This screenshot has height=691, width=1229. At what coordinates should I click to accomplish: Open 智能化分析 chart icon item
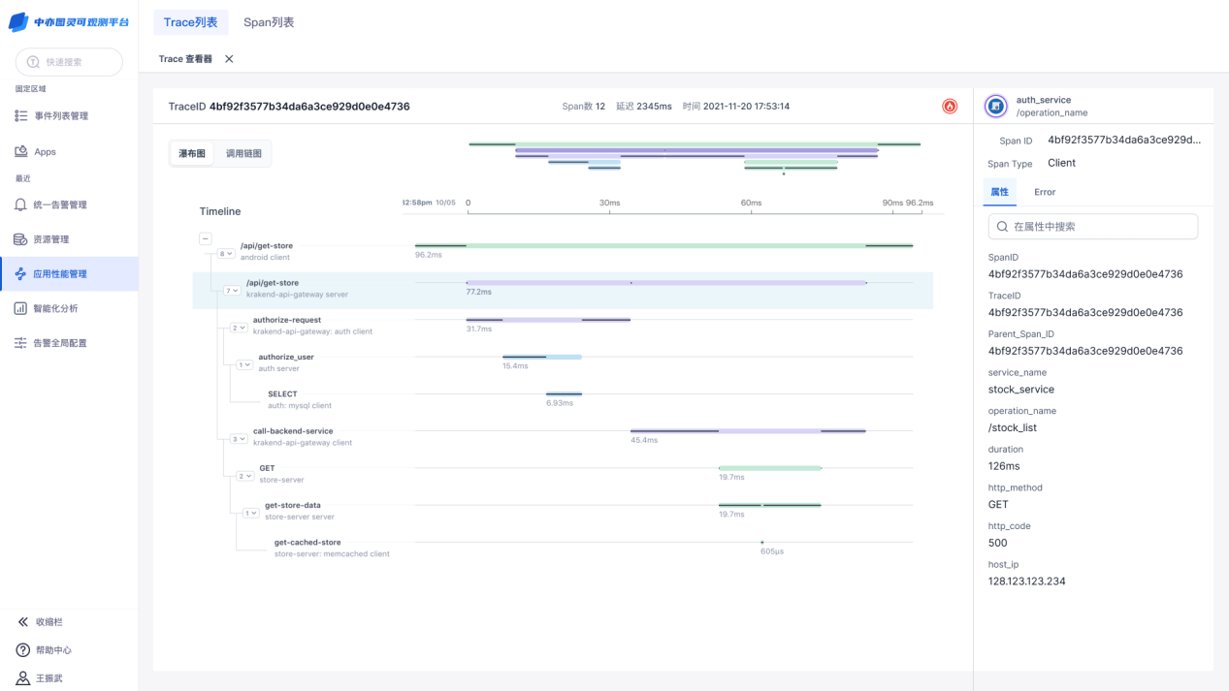click(x=55, y=308)
